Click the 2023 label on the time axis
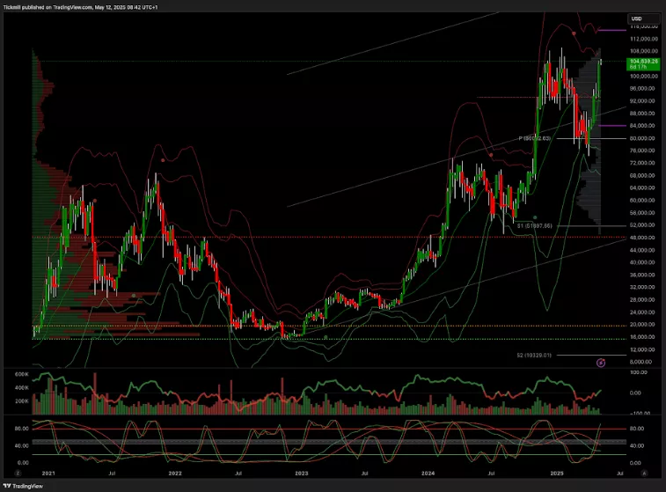Image resolution: width=666 pixels, height=492 pixels. [x=301, y=473]
